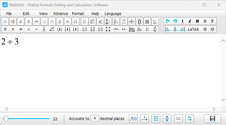Click the blue fraction button at bottom
The width and height of the screenshot is (226, 125).
coord(167,118)
